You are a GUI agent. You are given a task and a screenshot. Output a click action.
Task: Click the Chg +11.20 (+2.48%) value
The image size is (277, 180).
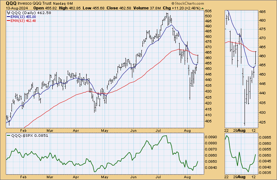tap(182, 8)
